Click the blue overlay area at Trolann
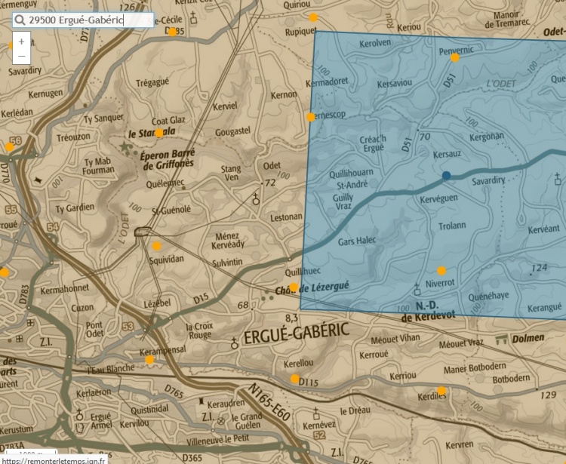Image resolution: width=566 pixels, height=464 pixels. [453, 226]
